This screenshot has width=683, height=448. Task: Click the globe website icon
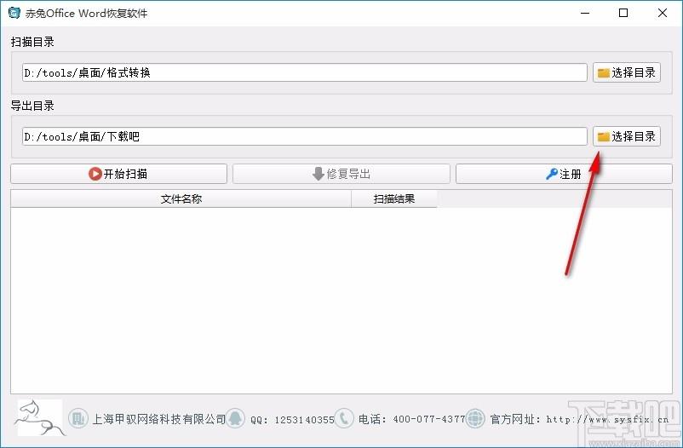coord(475,419)
